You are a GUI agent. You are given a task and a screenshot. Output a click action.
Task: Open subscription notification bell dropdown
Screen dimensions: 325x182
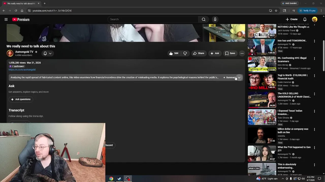pyautogui.click(x=47, y=53)
